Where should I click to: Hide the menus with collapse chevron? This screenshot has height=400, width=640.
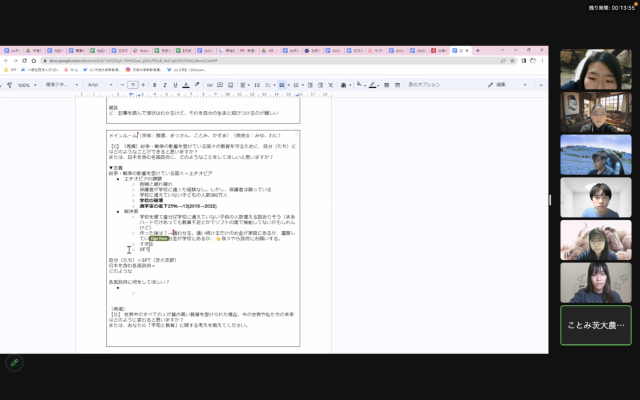[539, 85]
